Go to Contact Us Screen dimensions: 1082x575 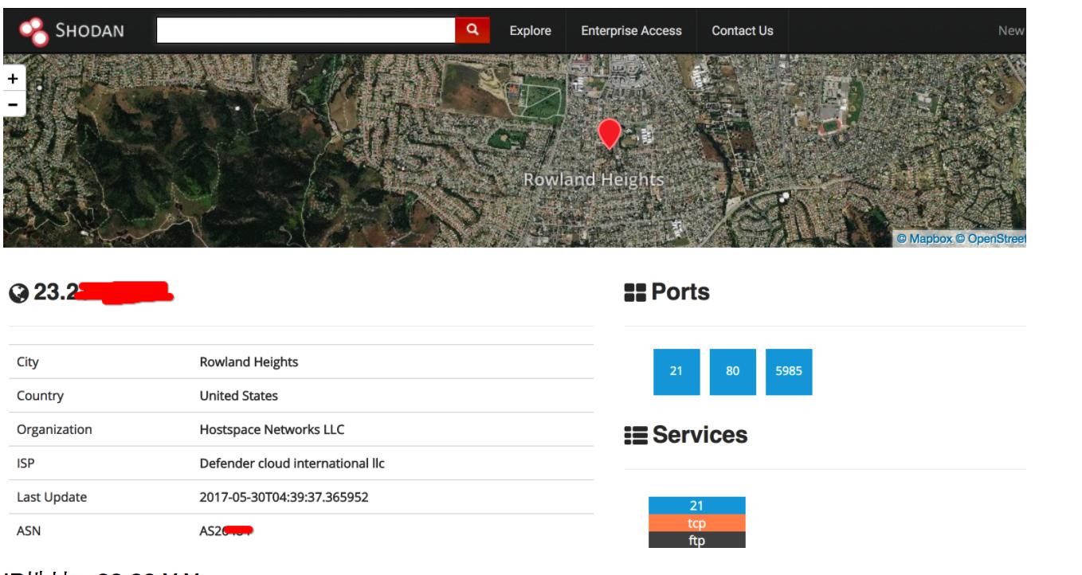click(x=742, y=31)
